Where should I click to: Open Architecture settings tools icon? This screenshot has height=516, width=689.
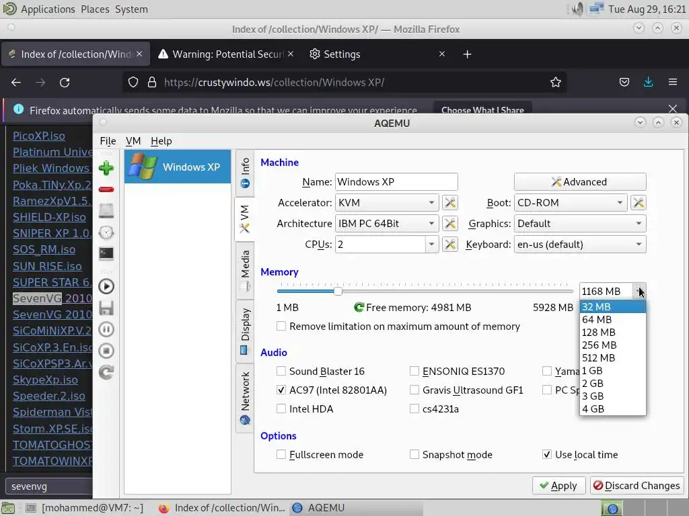450,223
